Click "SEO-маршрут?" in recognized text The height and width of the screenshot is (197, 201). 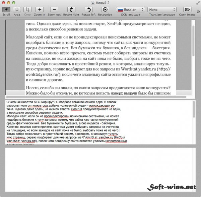tap(45, 102)
